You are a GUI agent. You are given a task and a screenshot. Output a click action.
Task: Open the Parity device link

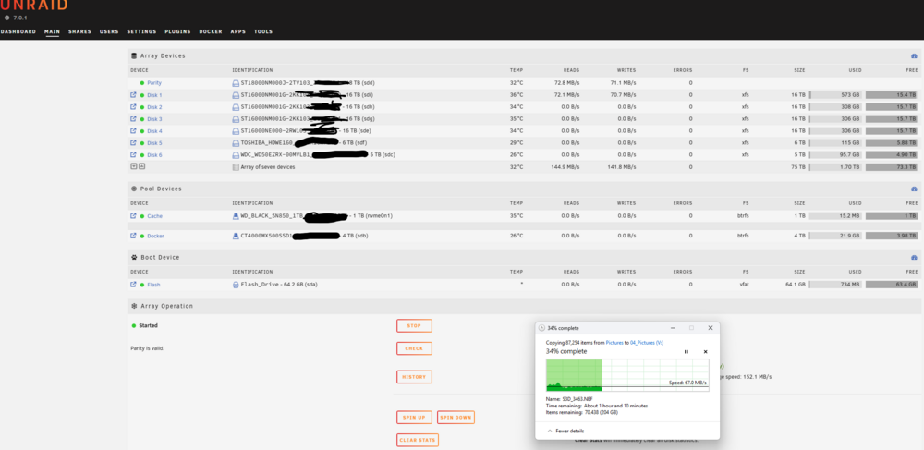click(153, 83)
